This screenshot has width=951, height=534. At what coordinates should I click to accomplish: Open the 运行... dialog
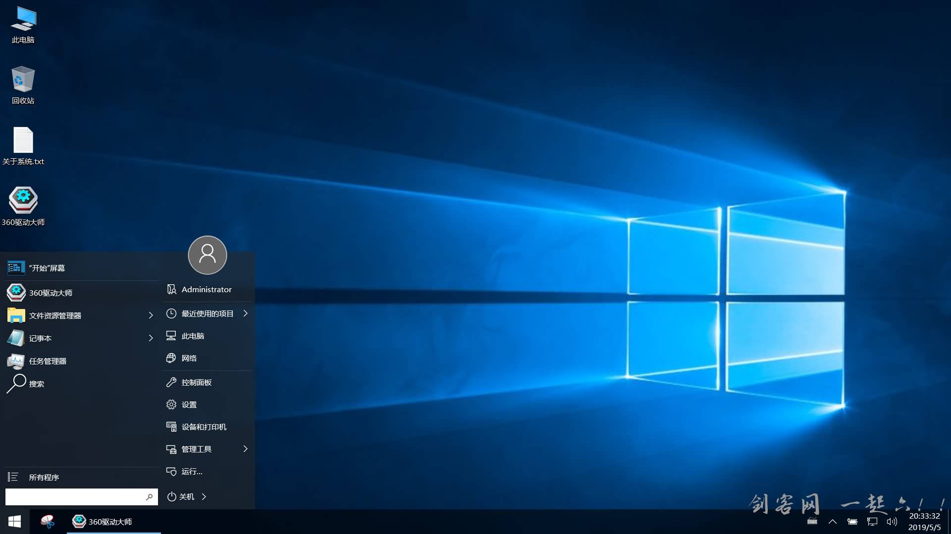pyautogui.click(x=208, y=471)
